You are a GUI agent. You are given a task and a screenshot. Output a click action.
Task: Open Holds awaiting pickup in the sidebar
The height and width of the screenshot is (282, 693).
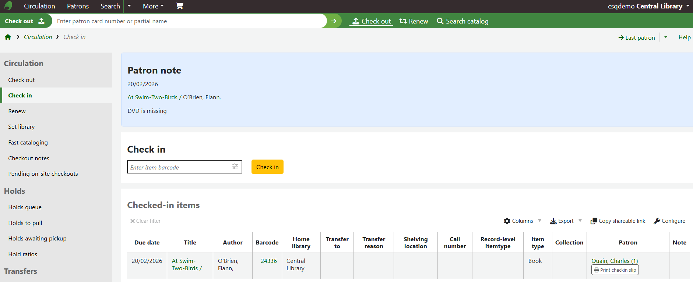(x=56, y=238)
